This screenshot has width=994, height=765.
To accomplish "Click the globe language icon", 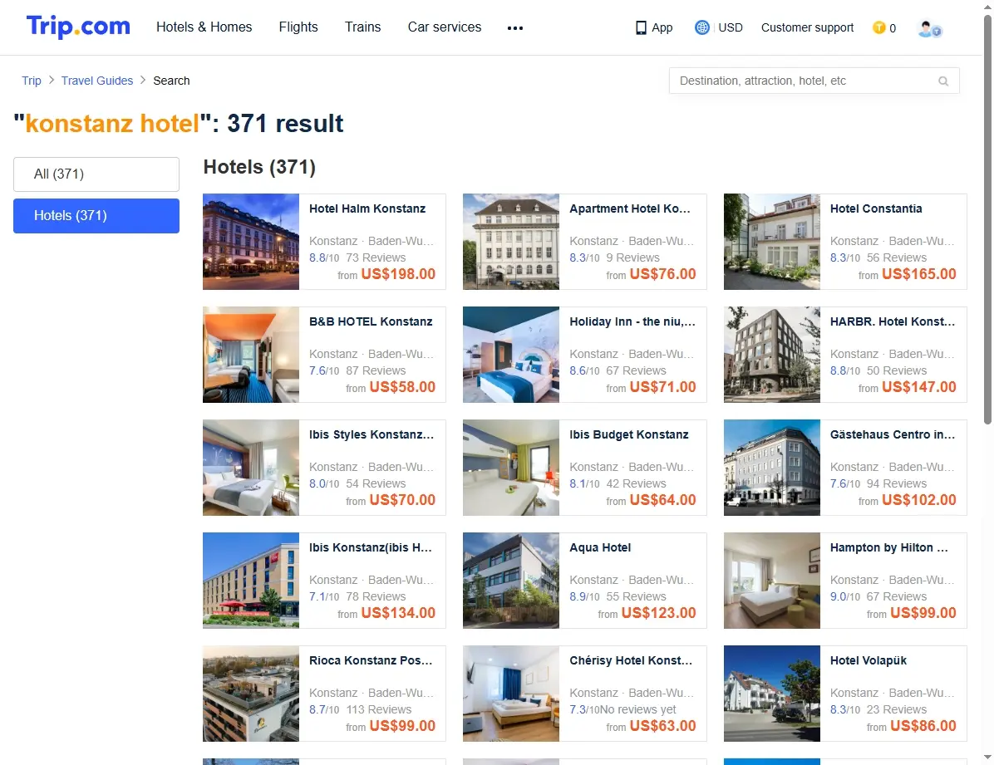I will (701, 27).
